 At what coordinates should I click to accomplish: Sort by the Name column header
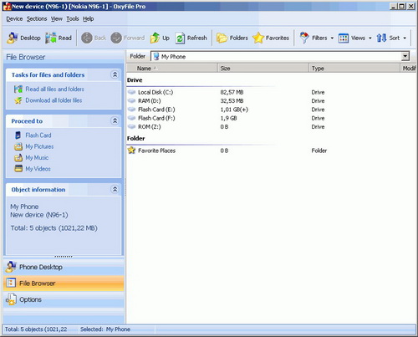(172, 69)
